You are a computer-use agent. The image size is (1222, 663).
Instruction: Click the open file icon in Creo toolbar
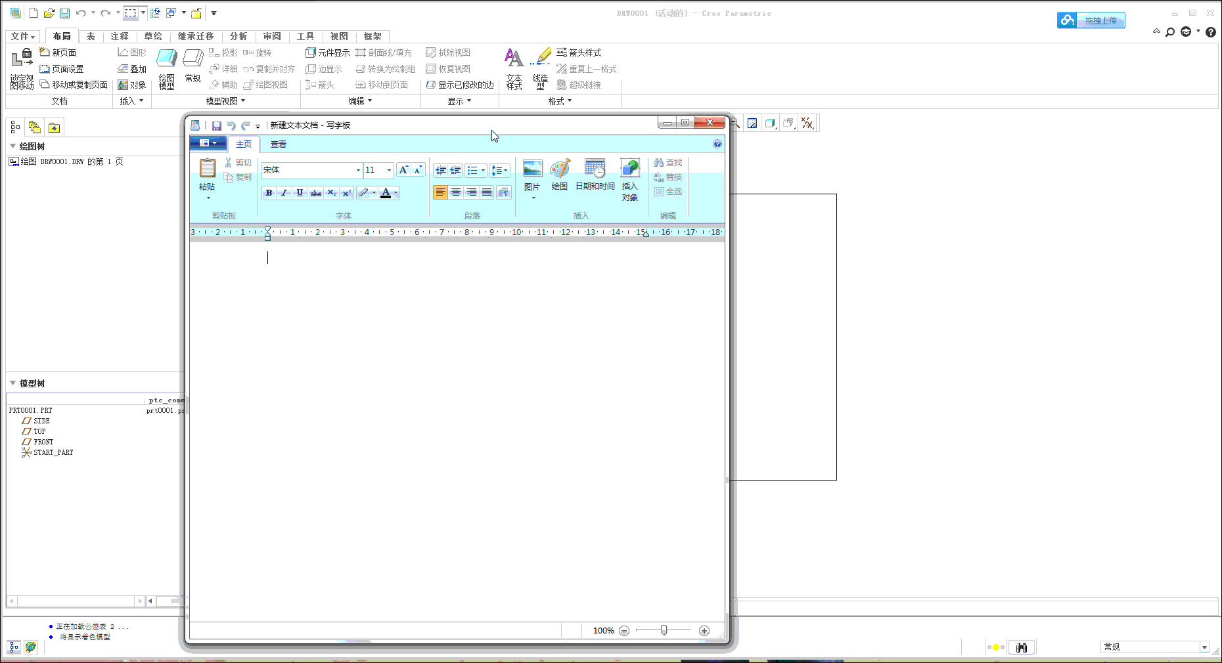pyautogui.click(x=49, y=13)
